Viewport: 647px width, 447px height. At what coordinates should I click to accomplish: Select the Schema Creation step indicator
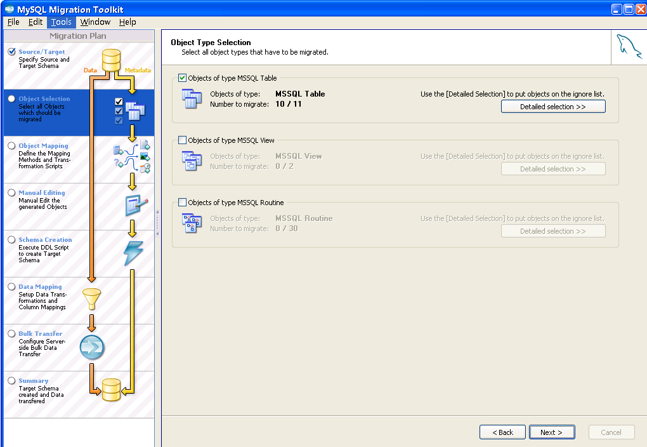coord(11,239)
